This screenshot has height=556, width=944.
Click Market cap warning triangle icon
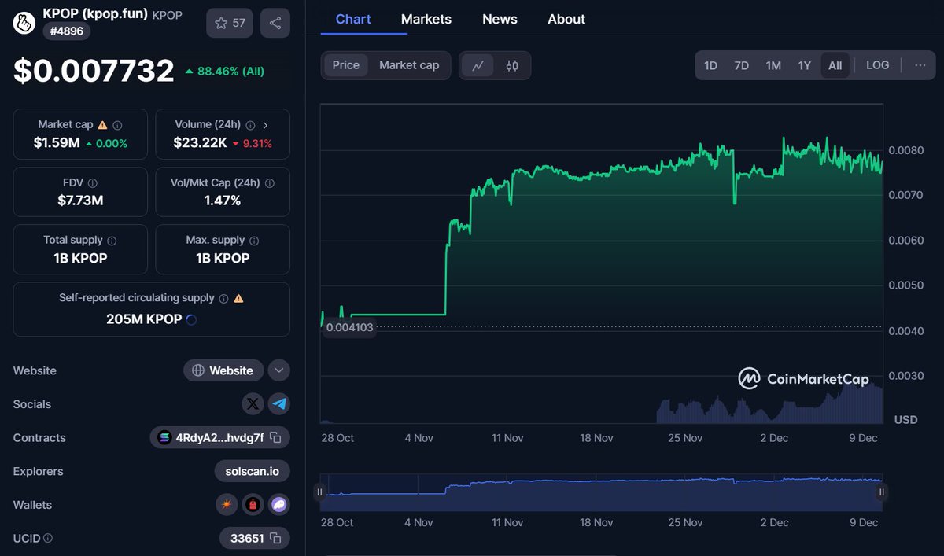pos(102,125)
